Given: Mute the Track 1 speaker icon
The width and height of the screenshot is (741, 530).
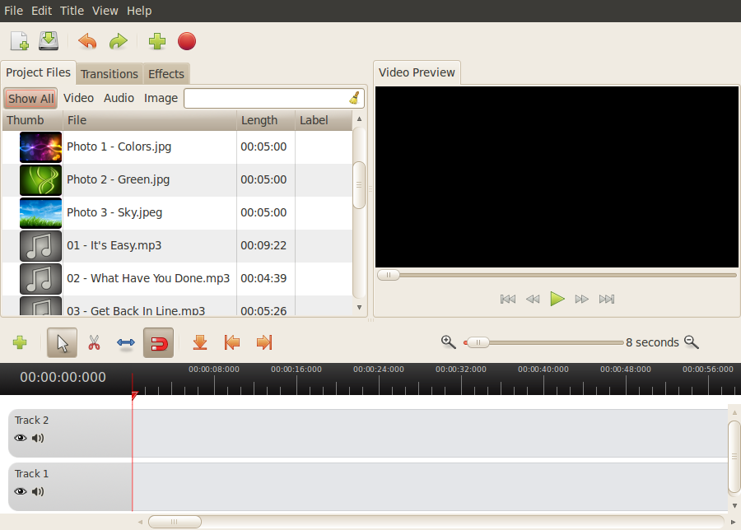Looking at the screenshot, I should coord(38,491).
